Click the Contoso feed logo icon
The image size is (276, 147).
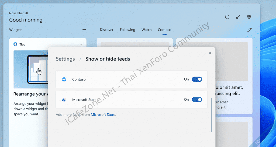point(64,79)
